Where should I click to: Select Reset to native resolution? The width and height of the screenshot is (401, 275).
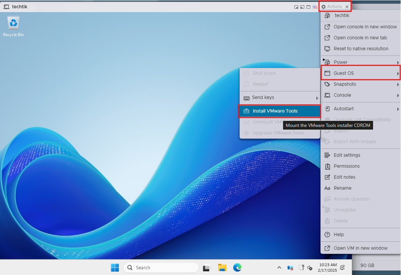[360, 49]
